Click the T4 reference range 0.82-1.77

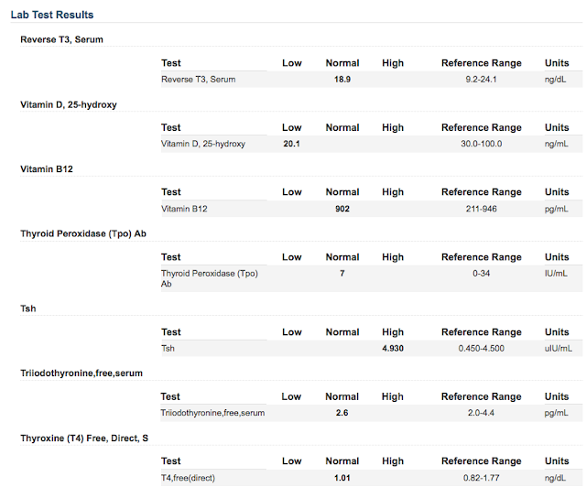point(481,478)
